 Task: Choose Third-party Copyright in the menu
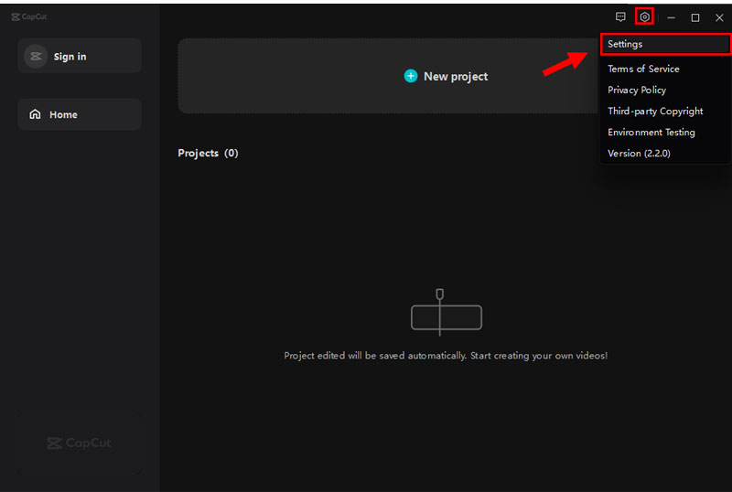pos(655,111)
